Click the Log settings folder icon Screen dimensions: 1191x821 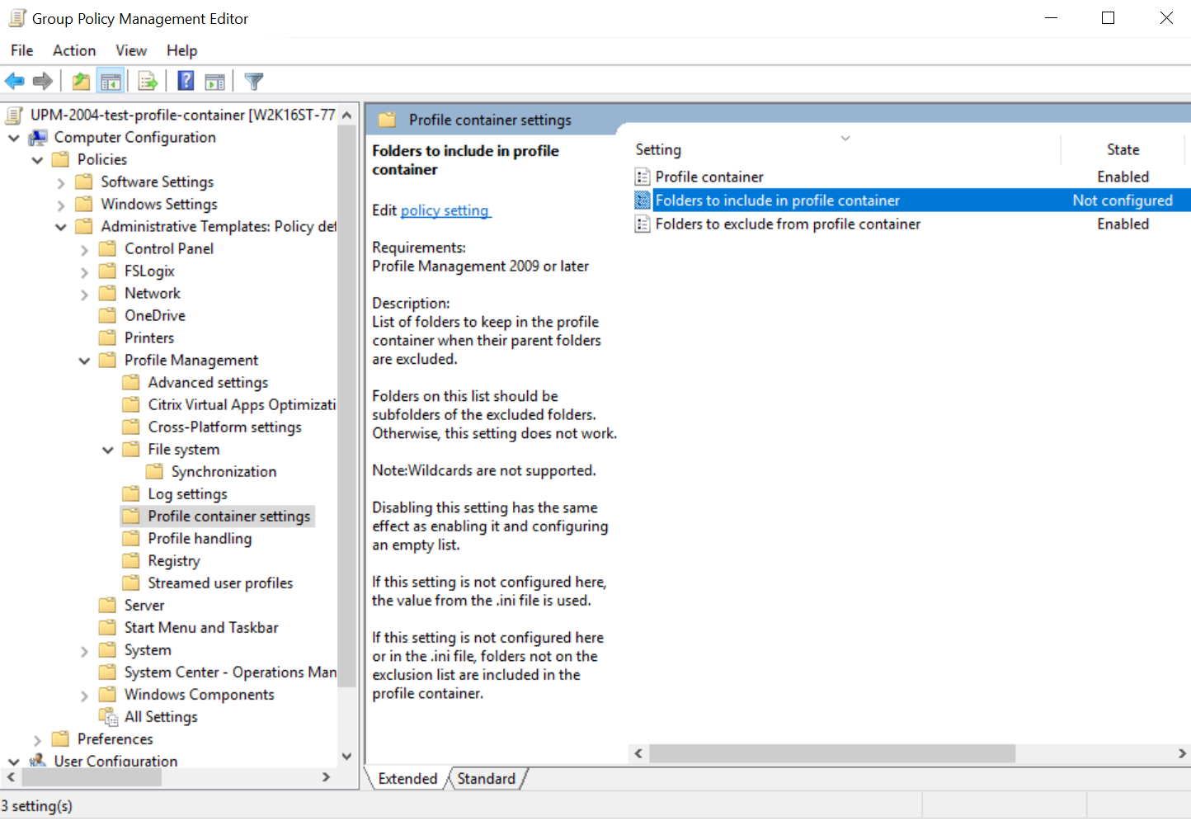130,493
